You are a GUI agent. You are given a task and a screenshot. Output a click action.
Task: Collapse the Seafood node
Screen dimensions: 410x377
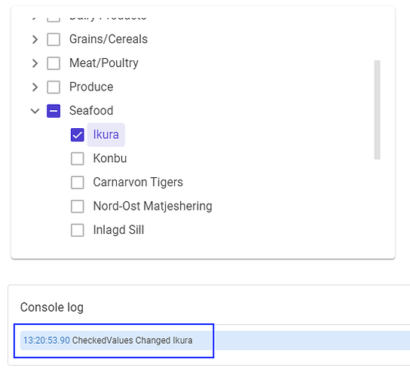coord(35,111)
